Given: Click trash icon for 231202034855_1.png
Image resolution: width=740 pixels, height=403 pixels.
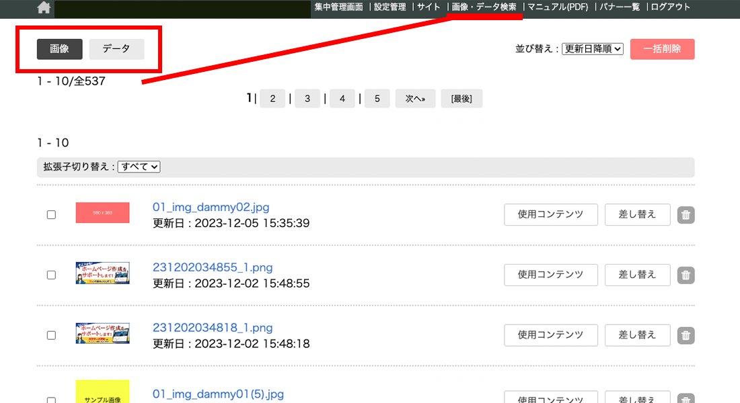Looking at the screenshot, I should click(686, 275).
